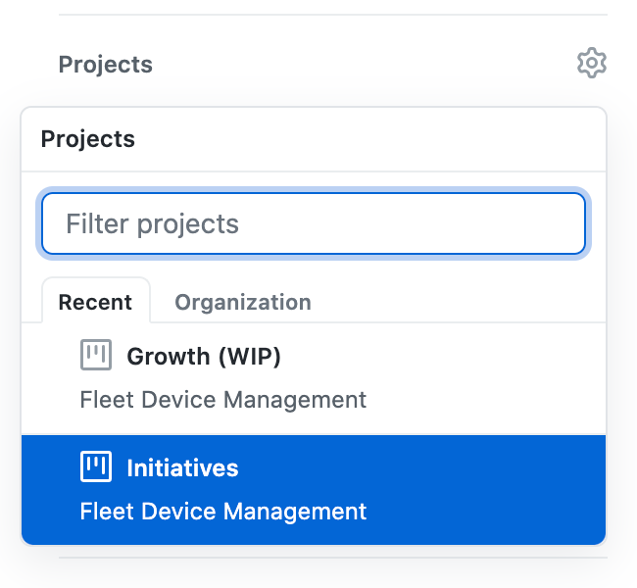Click Fleet Device Management under Initiatives

[x=223, y=512]
